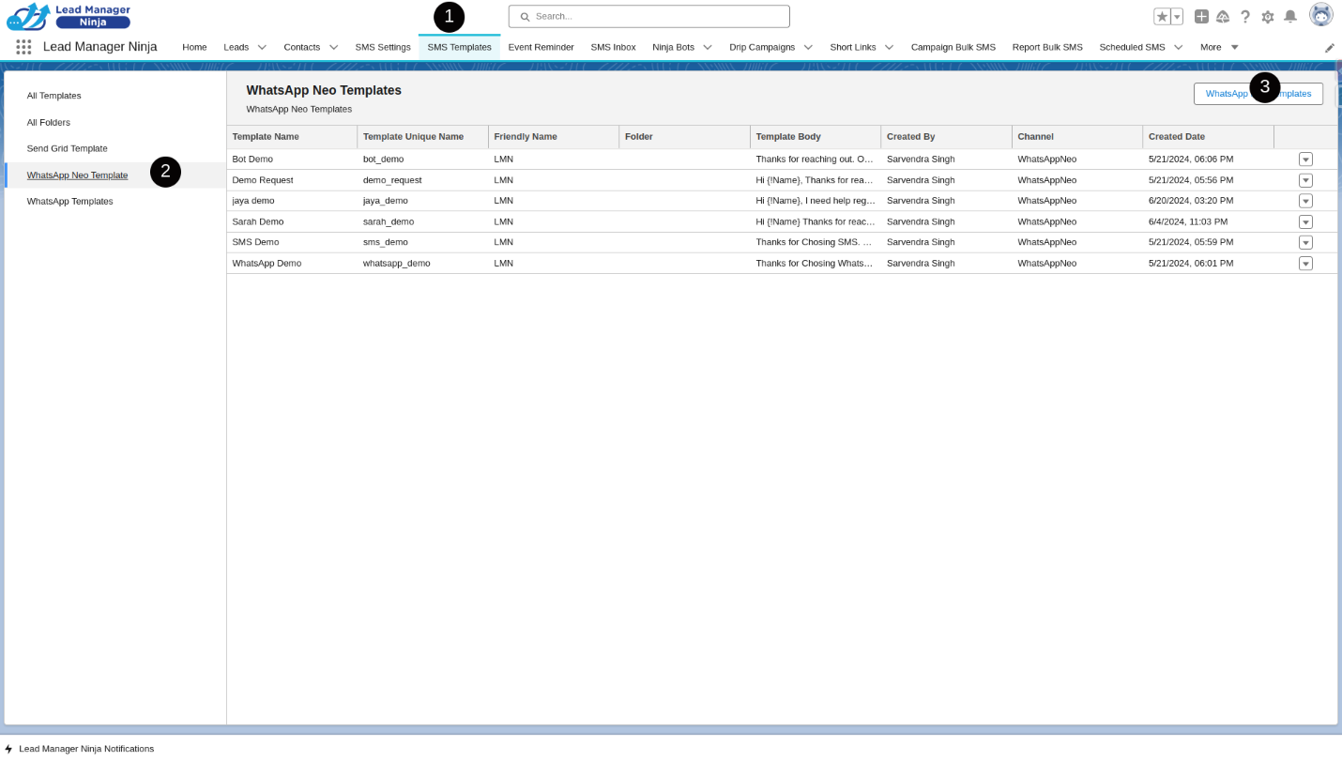The width and height of the screenshot is (1342, 761).
Task: Open the Ninja Bots tab
Action: [x=673, y=47]
